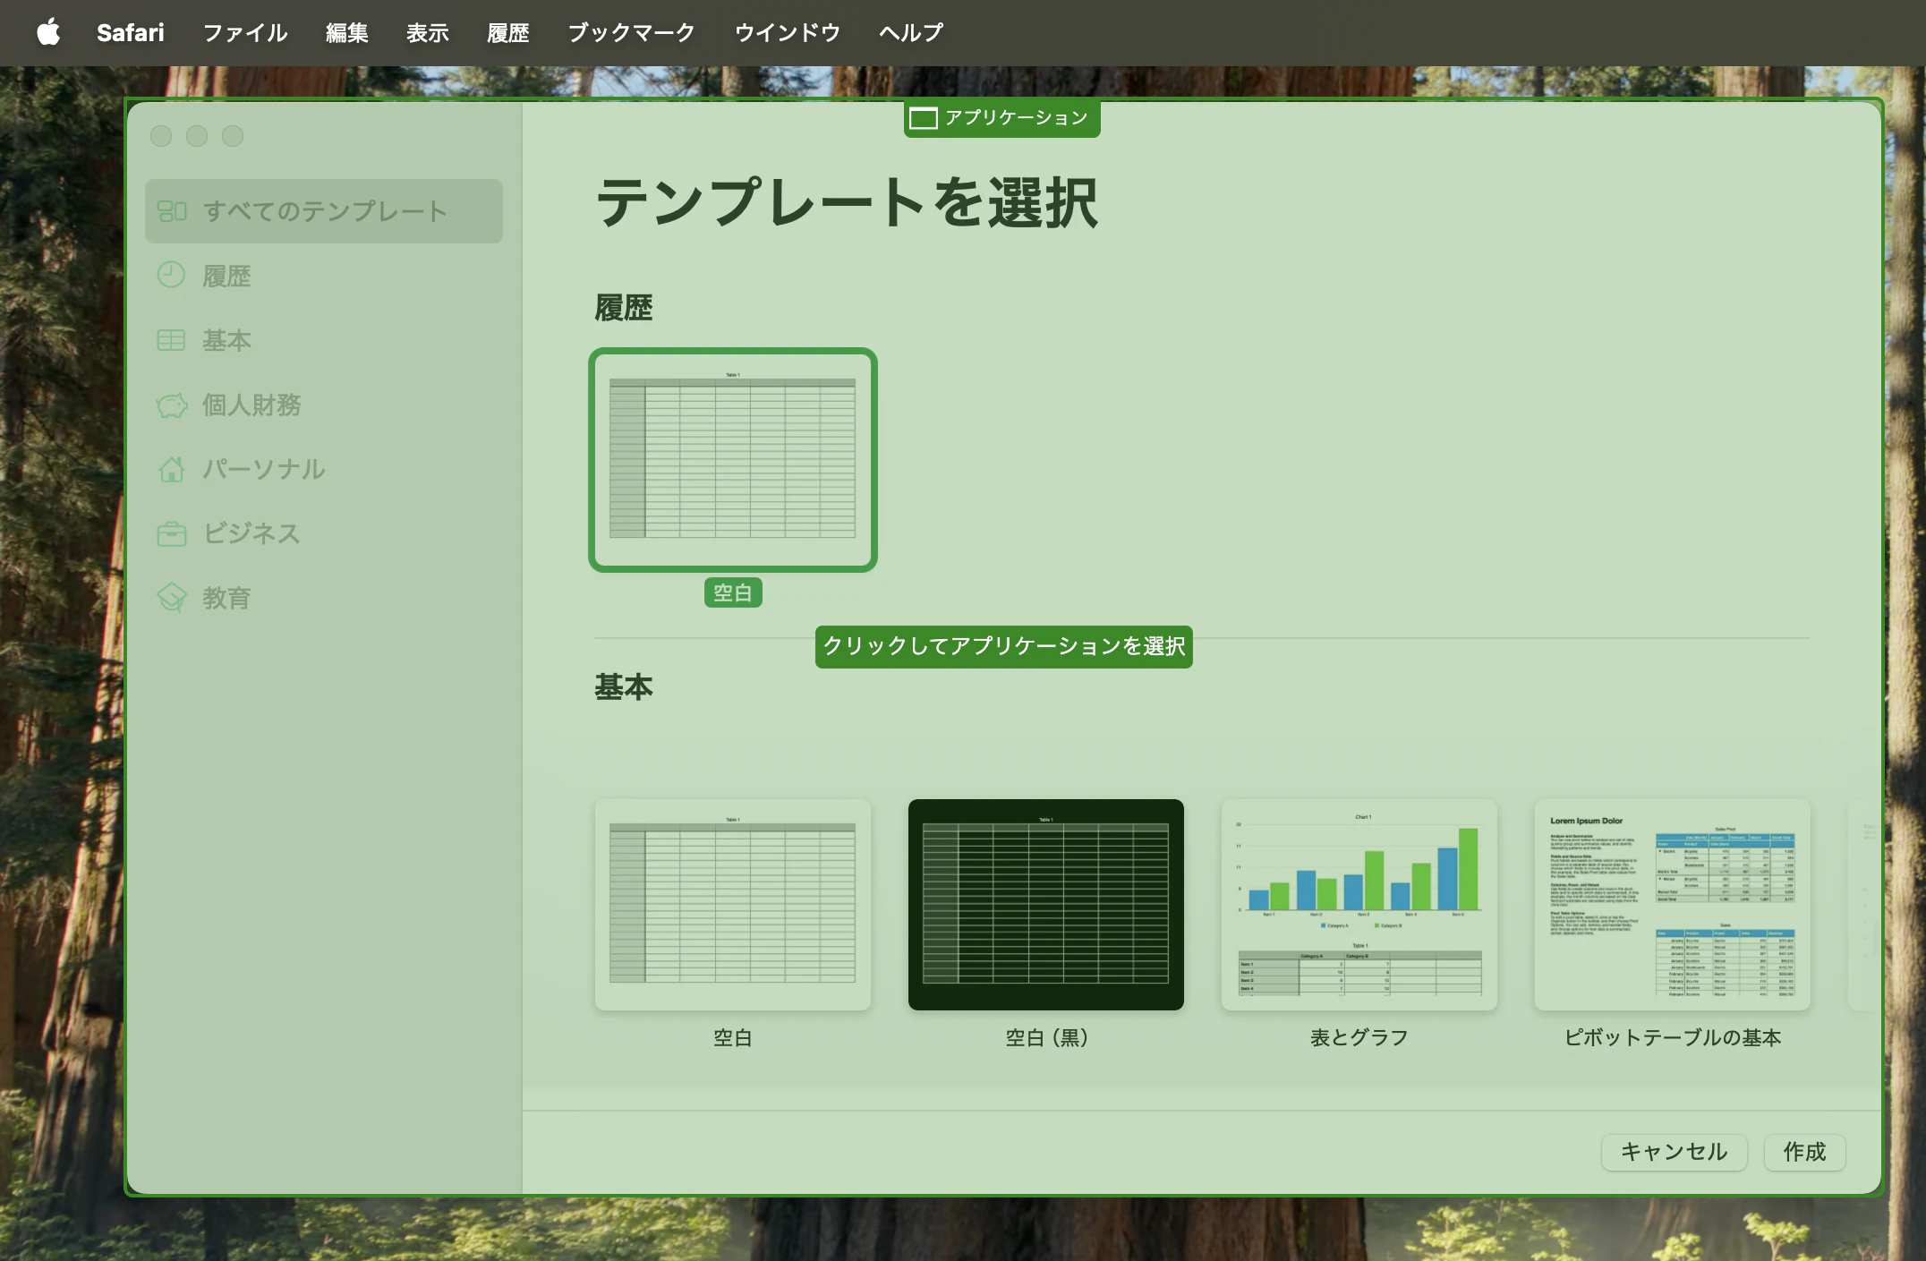Viewport: 1926px width, 1261px height.
Task: Open the briefcase icon for ビジネス
Action: point(171,533)
